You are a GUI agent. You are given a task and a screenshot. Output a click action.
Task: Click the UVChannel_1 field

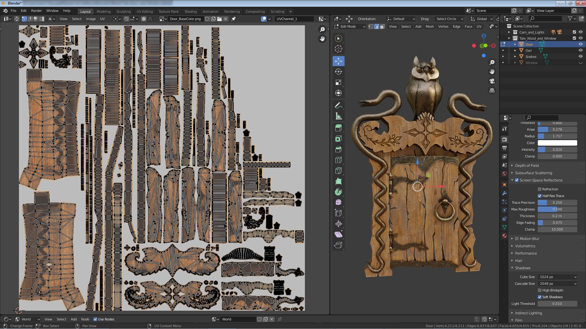coord(294,19)
